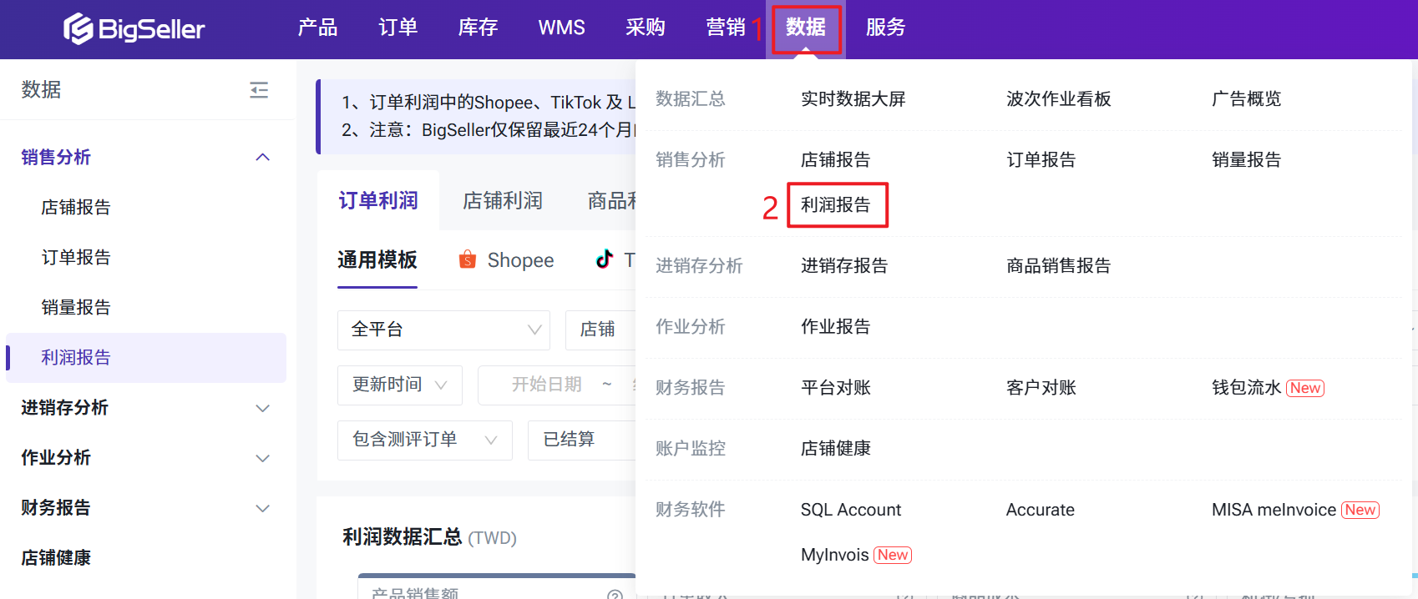Select the TikTok platform tab icon
This screenshot has width=1418, height=599.
click(605, 259)
